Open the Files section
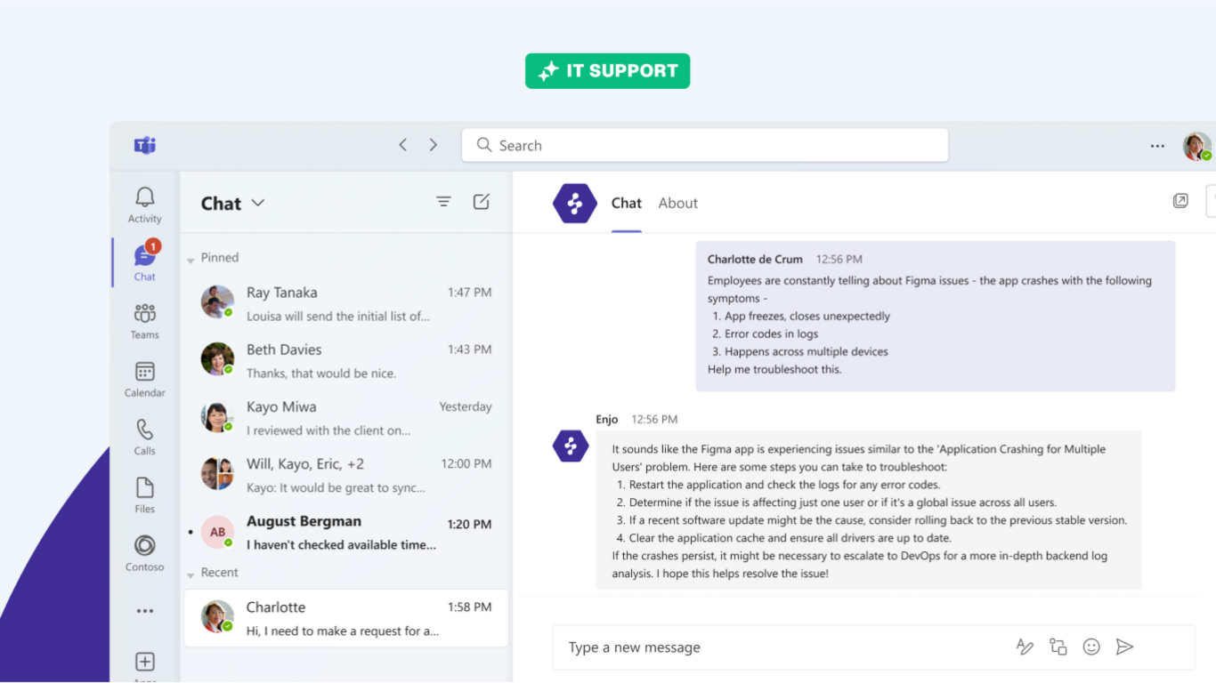This screenshot has height=683, width=1216. [144, 494]
